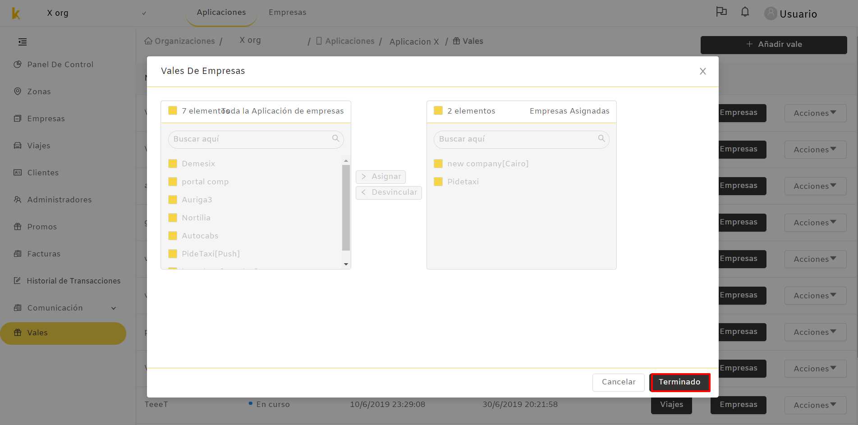Click the Asignar button

pos(381,177)
